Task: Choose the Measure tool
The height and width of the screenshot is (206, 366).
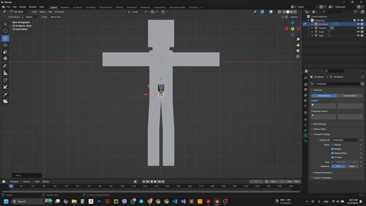Action: 5,73
